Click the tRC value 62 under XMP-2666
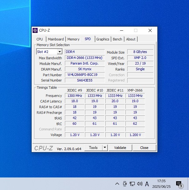Screen dimensions: 189x190 pyautogui.click(x=135, y=124)
